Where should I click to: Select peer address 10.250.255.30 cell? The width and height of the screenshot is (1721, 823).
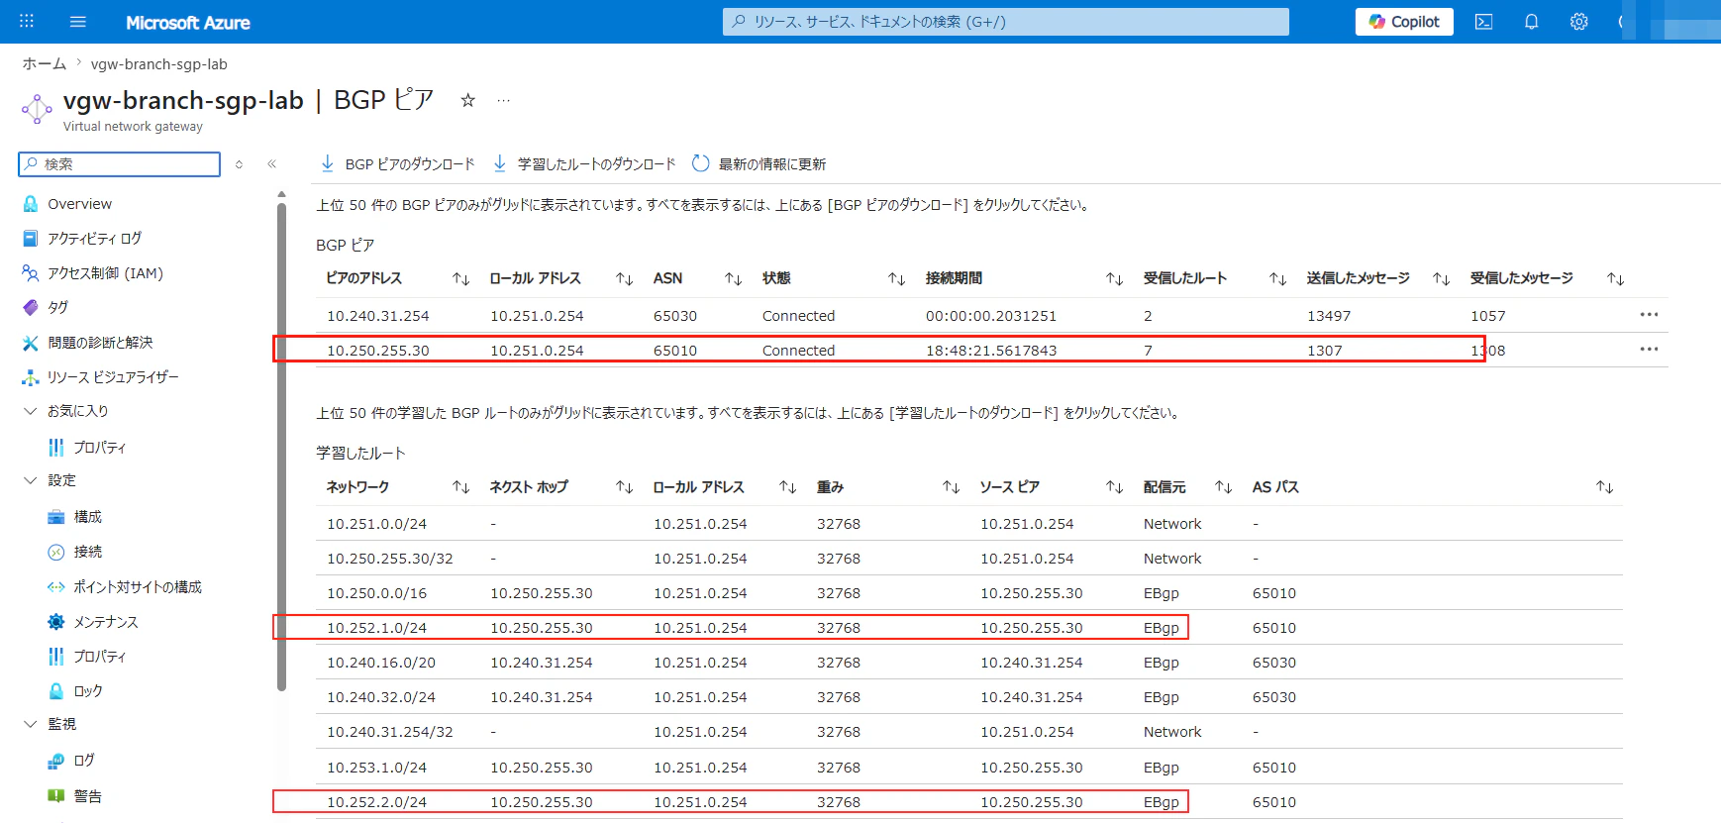[x=378, y=351]
